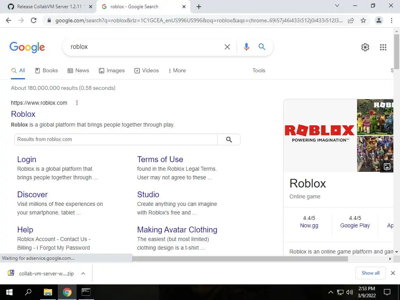Open the clock showing 2:53 PM
Screen dimensions: 400x300
click(x=366, y=292)
